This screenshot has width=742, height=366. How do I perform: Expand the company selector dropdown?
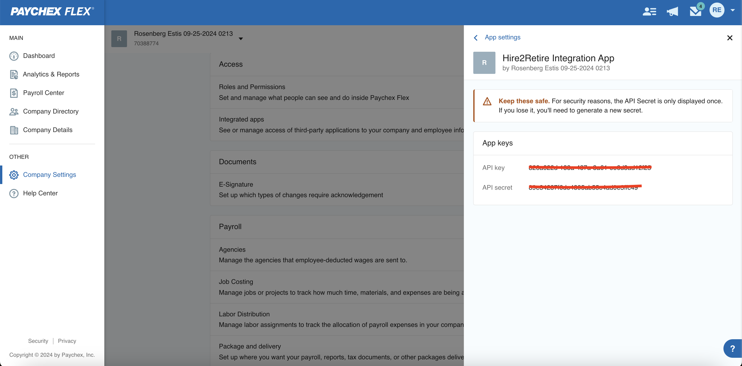click(x=241, y=37)
